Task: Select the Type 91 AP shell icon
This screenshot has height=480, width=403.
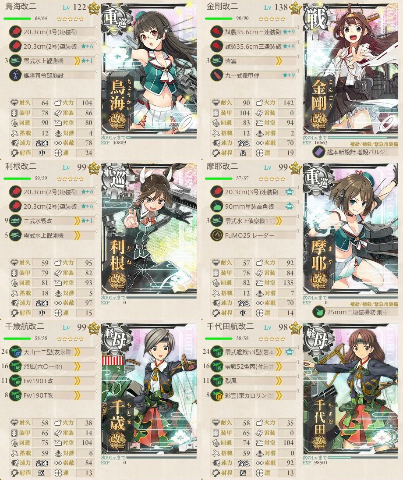Action: pos(217,75)
